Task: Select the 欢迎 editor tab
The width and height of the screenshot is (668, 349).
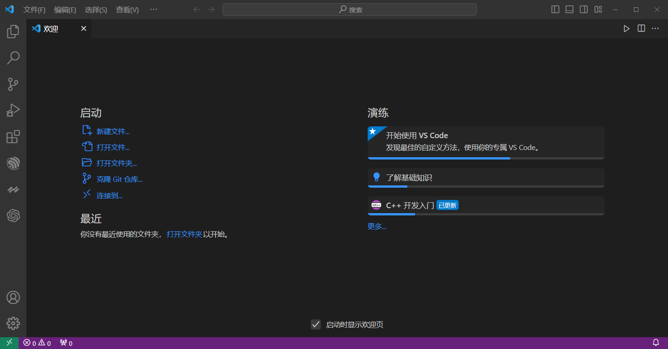Action: (x=59, y=29)
